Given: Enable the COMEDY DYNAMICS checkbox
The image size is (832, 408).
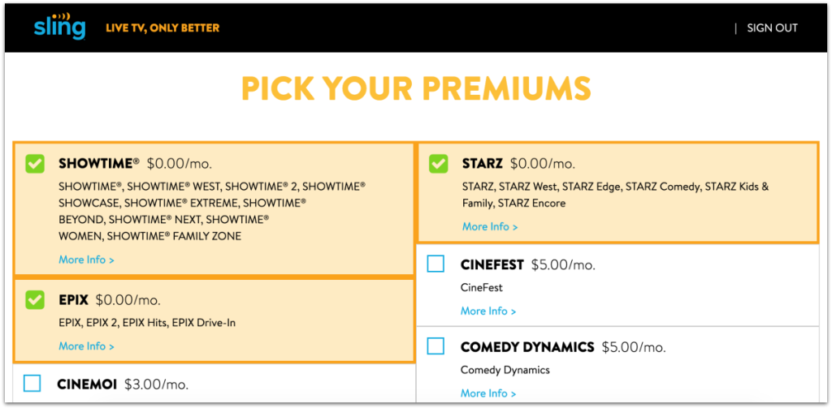Looking at the screenshot, I should coord(436,346).
